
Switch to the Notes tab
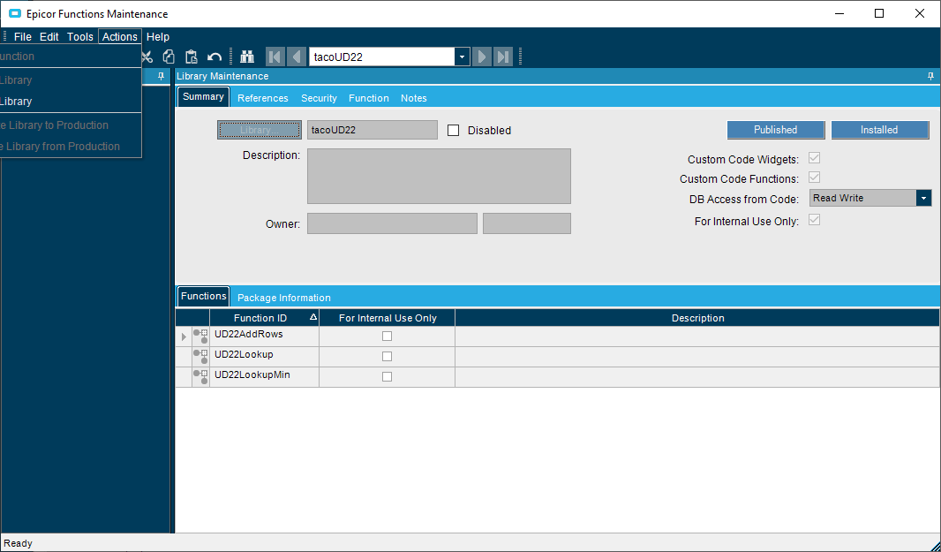[x=413, y=98]
